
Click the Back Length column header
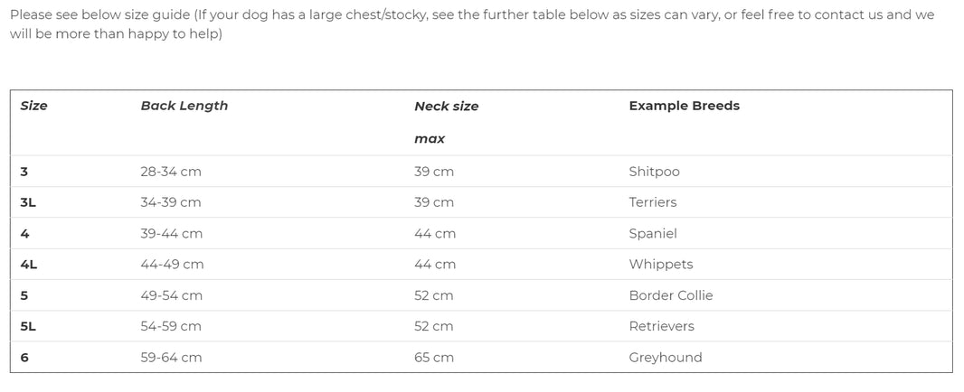[184, 106]
